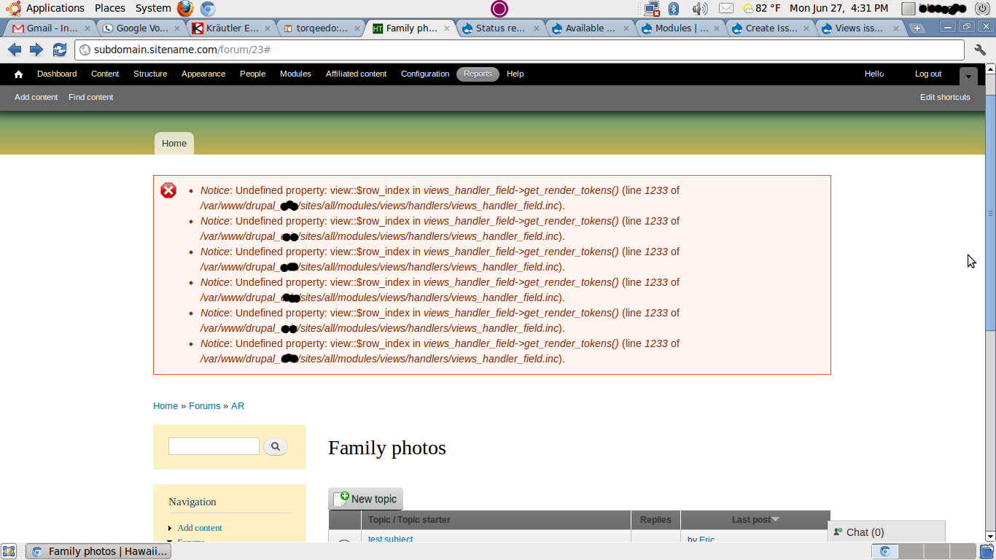Open the test subject topic link
Image resolution: width=996 pixels, height=560 pixels.
390,539
